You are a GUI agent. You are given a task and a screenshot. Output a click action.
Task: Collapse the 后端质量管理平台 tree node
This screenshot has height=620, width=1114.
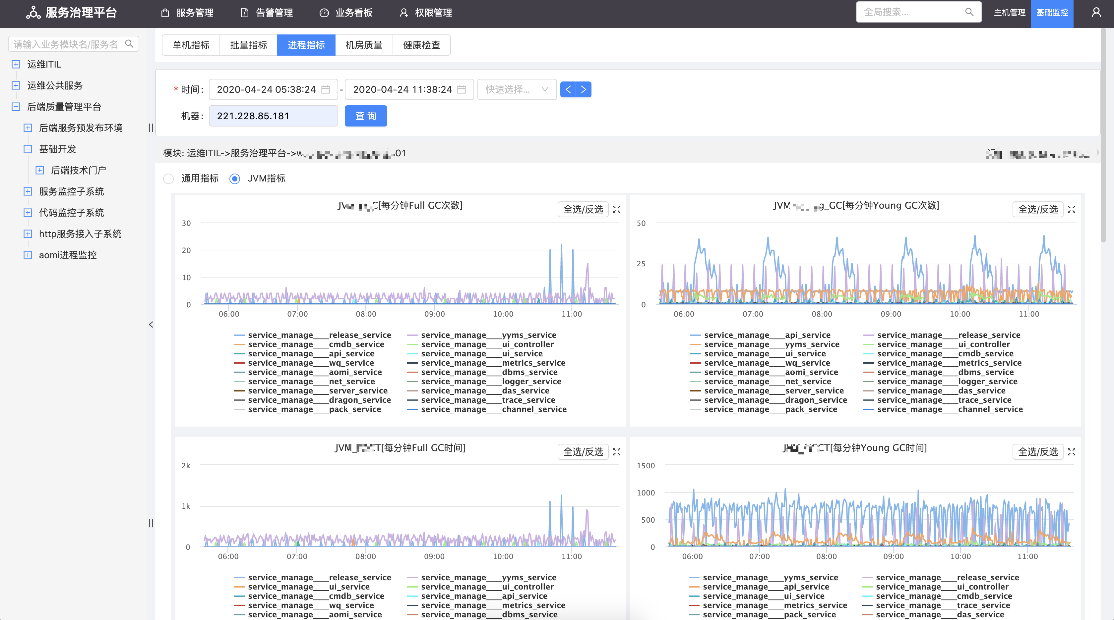pyautogui.click(x=16, y=107)
